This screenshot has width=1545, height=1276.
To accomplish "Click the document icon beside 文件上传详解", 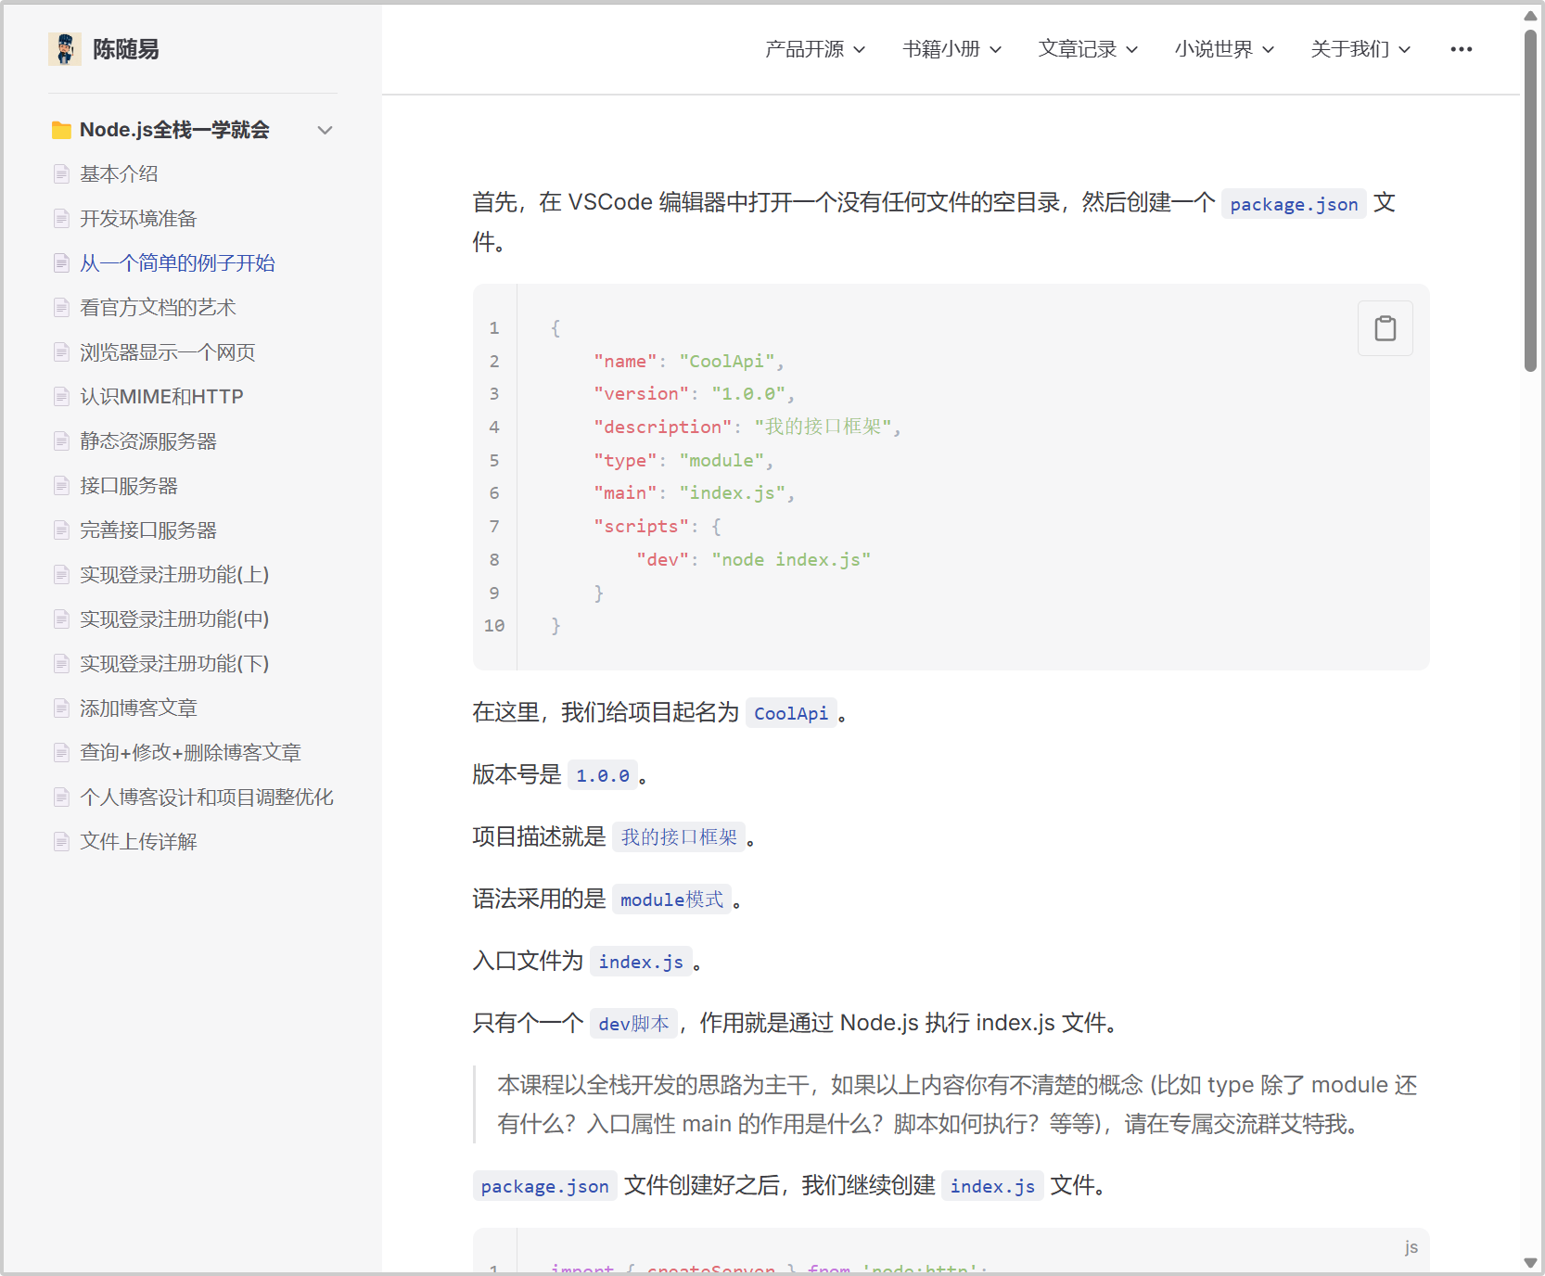I will click(x=61, y=842).
